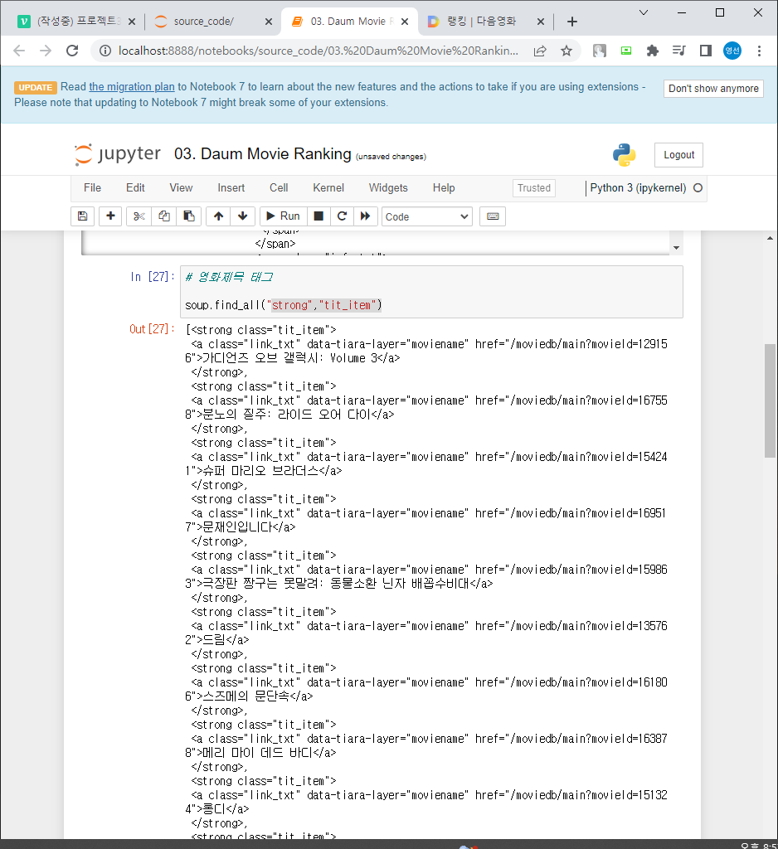
Task: Insert a cell below with plus icon
Action: tap(110, 216)
